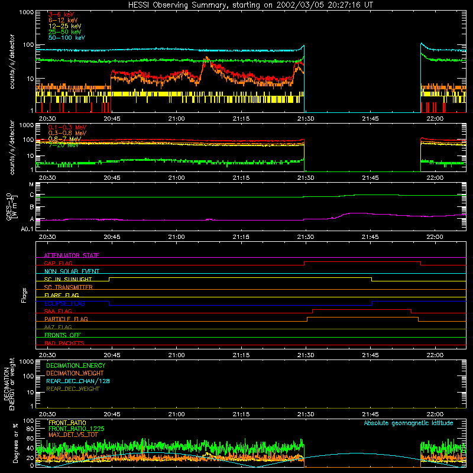Click the MAX_DET_VS_TOT legend label
The image size is (473, 473).
tap(73, 435)
